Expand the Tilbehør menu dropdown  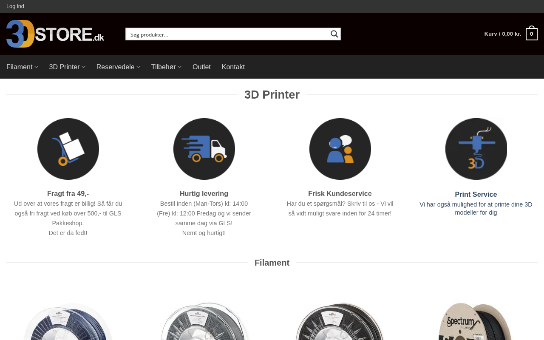click(x=166, y=67)
